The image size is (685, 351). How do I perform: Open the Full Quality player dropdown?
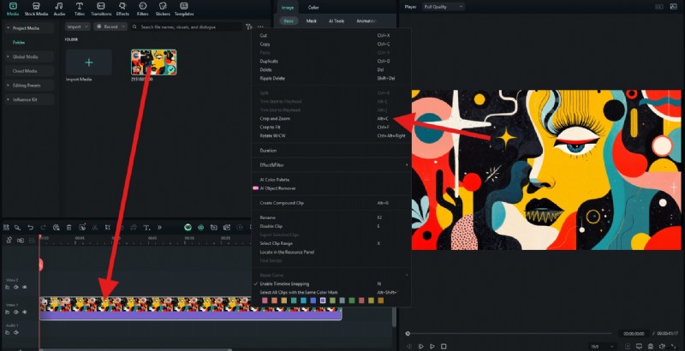pyautogui.click(x=443, y=7)
